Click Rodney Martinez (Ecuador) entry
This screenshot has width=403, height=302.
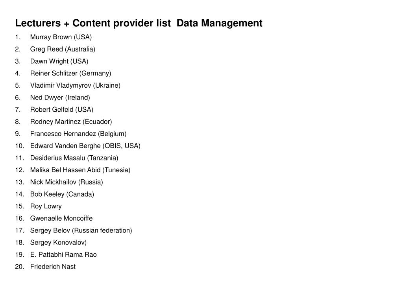pyautogui.click(x=71, y=122)
